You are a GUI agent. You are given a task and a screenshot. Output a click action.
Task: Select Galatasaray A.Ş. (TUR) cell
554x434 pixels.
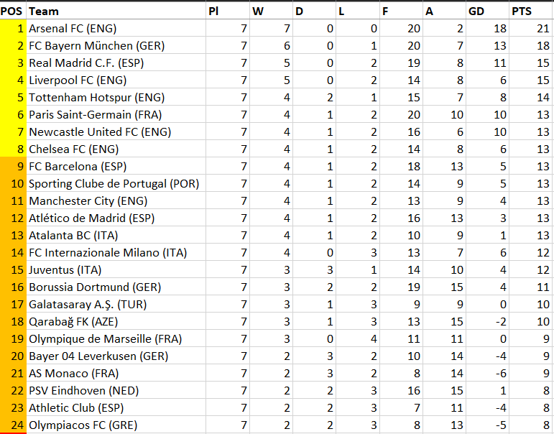(116, 304)
